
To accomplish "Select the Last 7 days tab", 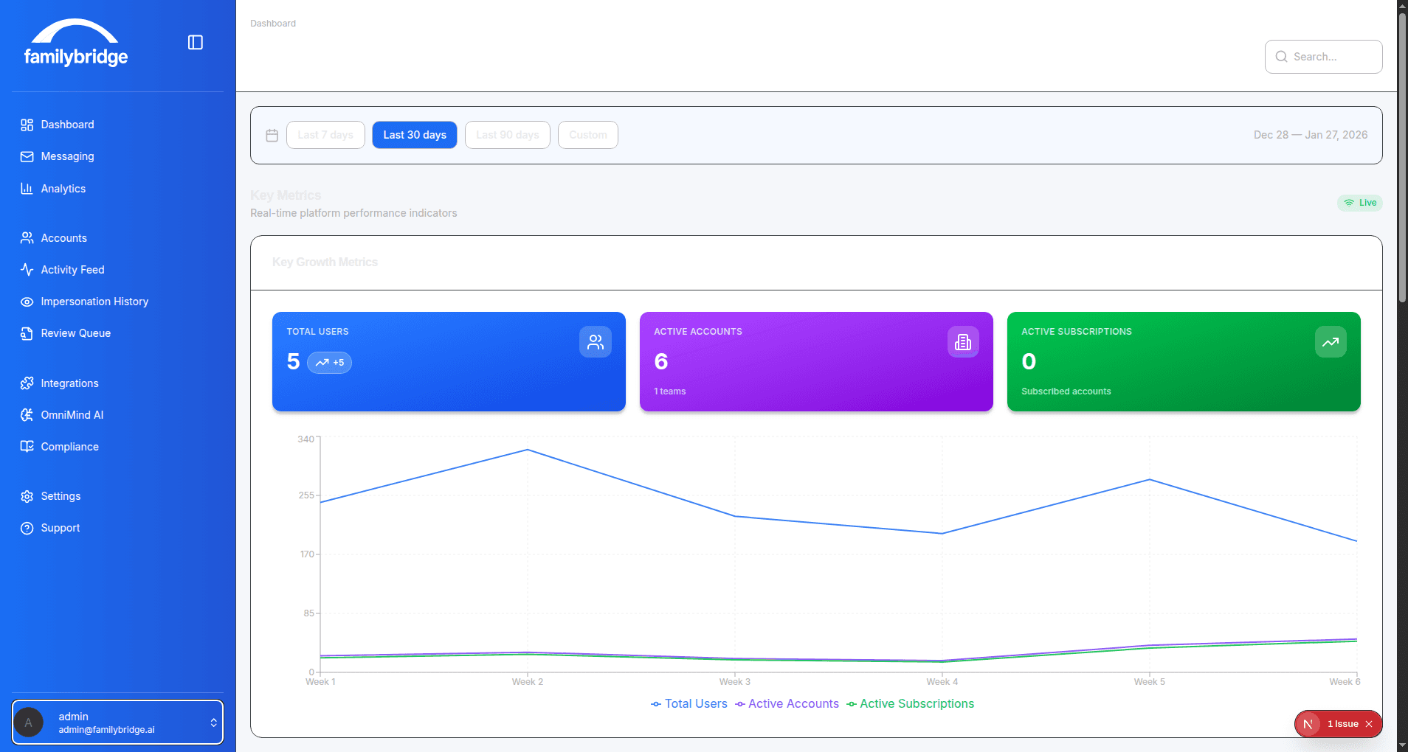I will (x=325, y=135).
